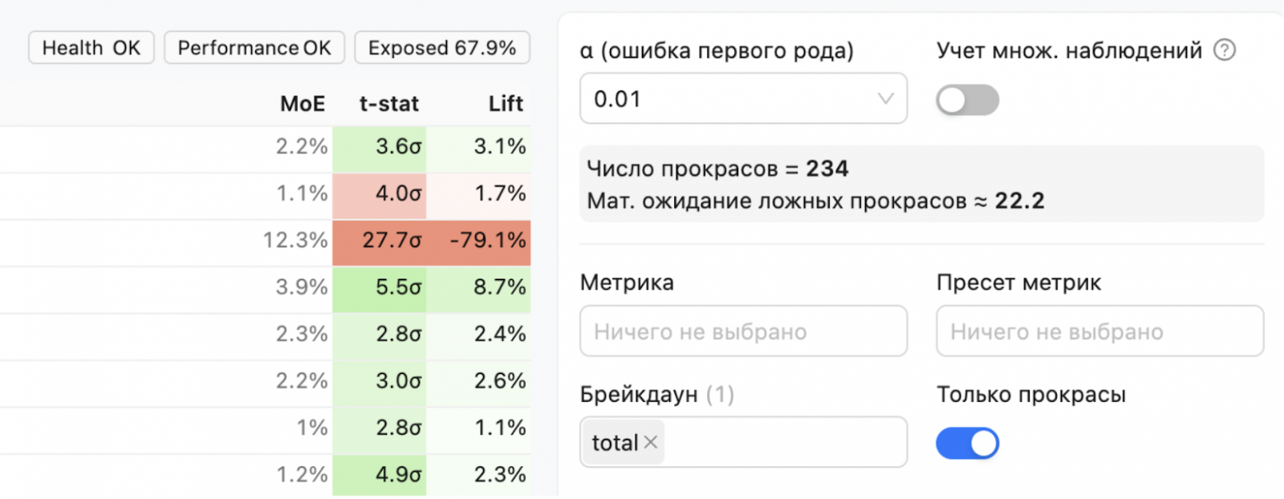Screen dimensions: 1284x499
Task: Toggle Только прокрасы off and back
Action: [969, 442]
